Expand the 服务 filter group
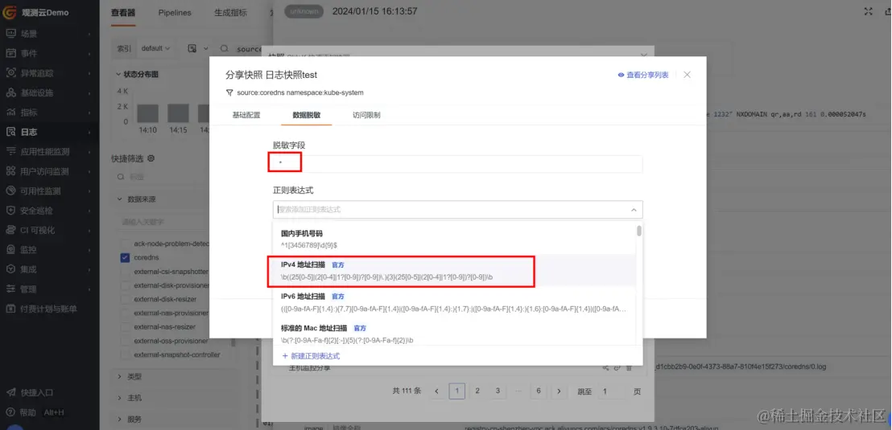 (x=119, y=420)
